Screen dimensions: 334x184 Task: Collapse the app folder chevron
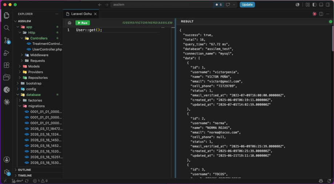18,27
